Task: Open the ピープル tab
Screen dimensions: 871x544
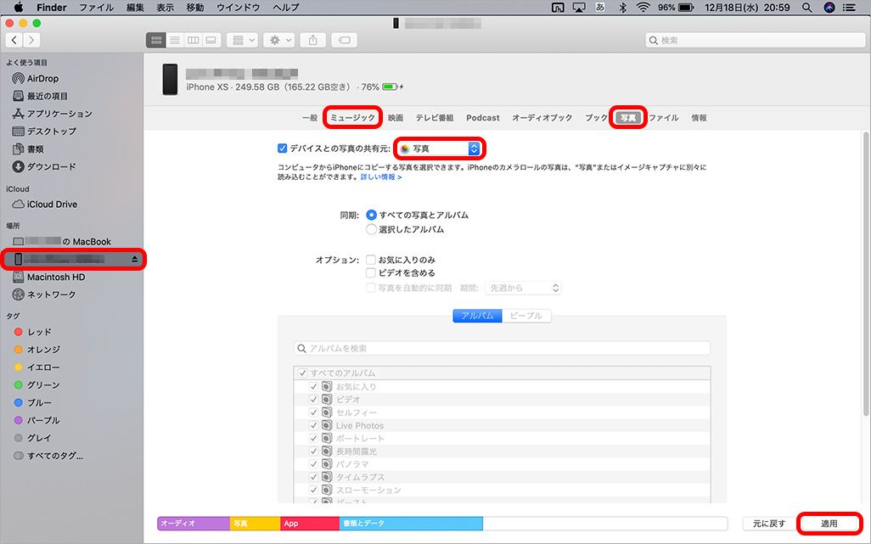Action: [526, 316]
